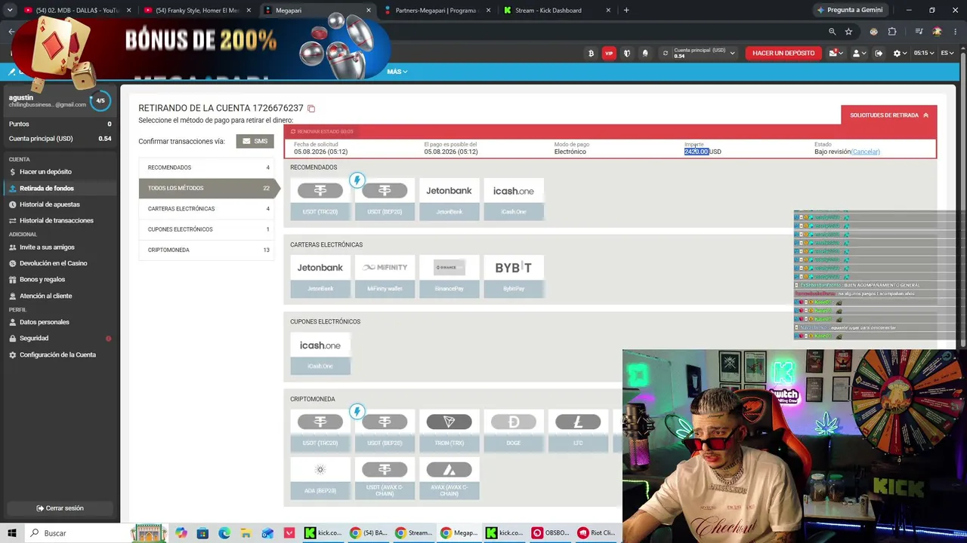
Task: Choose USDT (AVAX C-Chain) withdrawal method
Action: point(385,478)
